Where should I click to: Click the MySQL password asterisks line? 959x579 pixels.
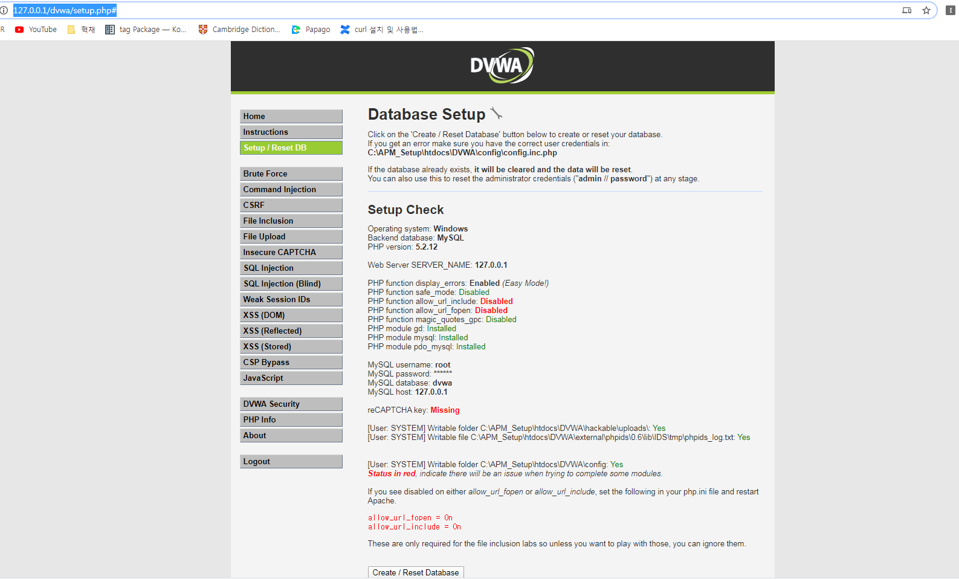(410, 374)
